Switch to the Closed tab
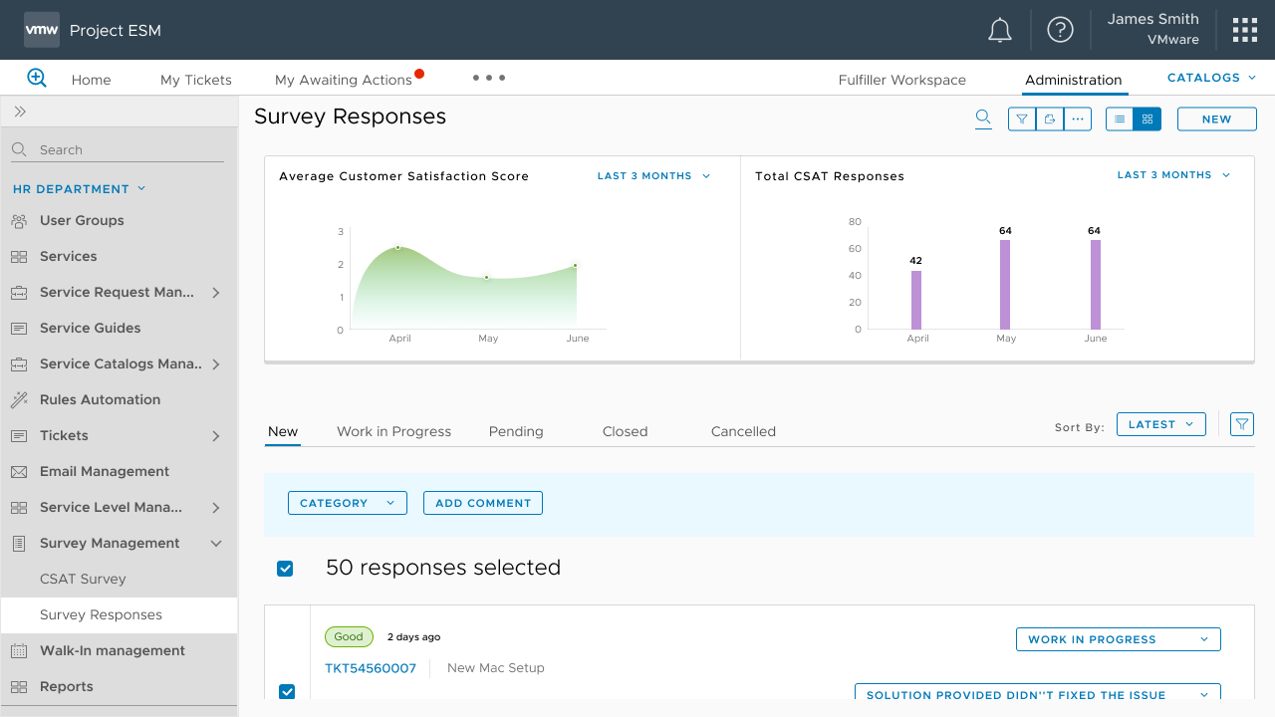 coord(625,431)
